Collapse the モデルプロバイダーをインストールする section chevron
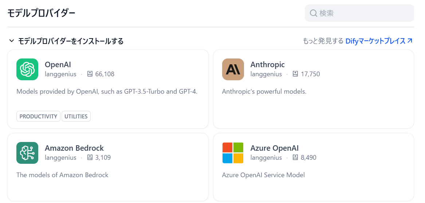425x203 pixels. click(11, 41)
